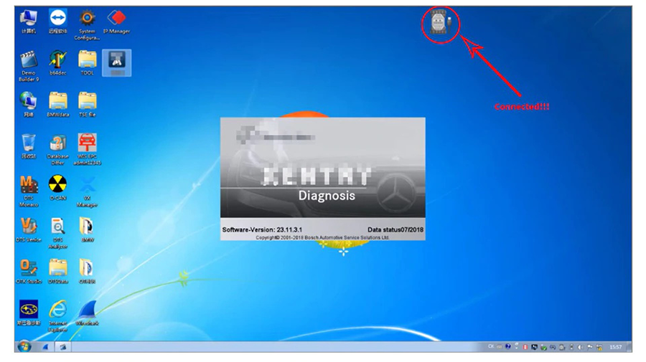
Task: Click the blue question-mark help tray icon
Action: coord(508,347)
